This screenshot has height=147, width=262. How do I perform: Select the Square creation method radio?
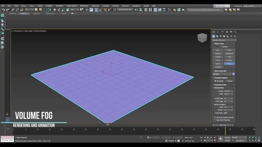[x=226, y=81]
